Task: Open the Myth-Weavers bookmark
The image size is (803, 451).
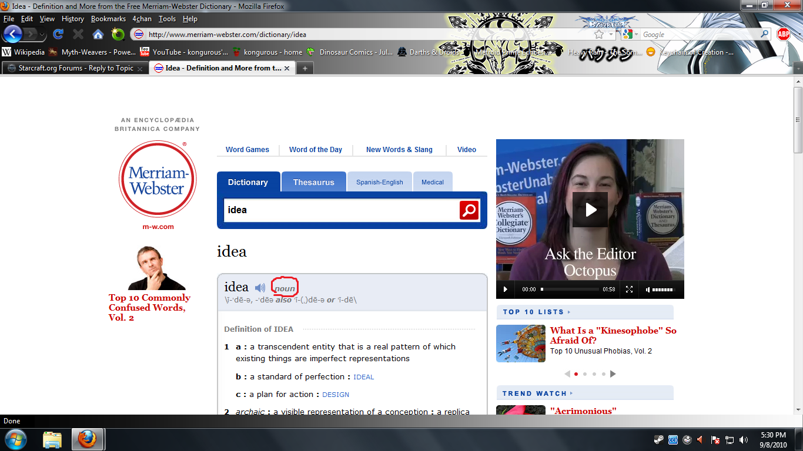Action: [93, 52]
